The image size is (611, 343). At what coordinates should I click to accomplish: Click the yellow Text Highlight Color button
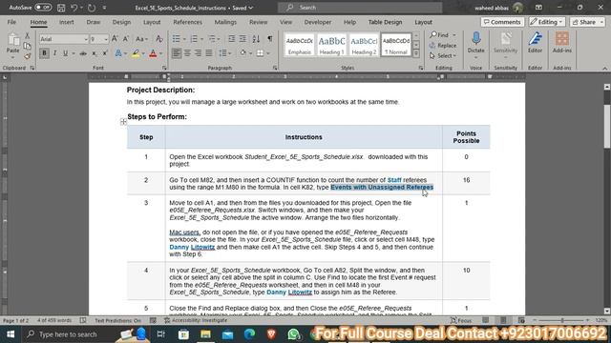(x=136, y=53)
